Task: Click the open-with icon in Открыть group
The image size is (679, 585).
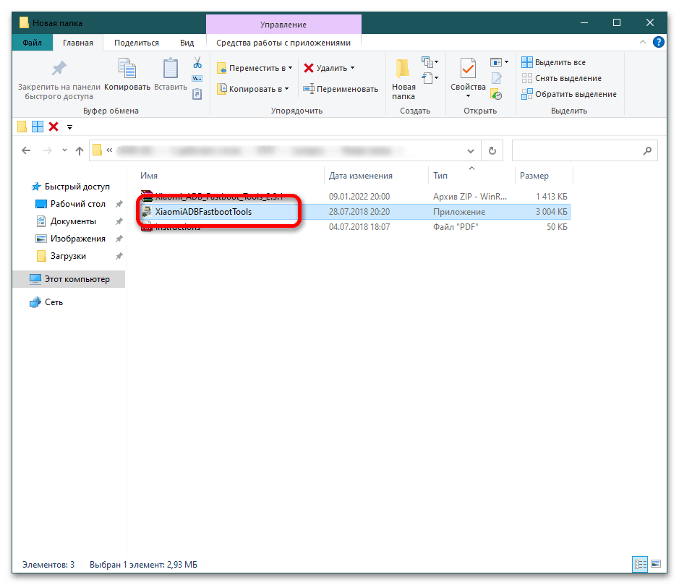Action: (x=496, y=62)
